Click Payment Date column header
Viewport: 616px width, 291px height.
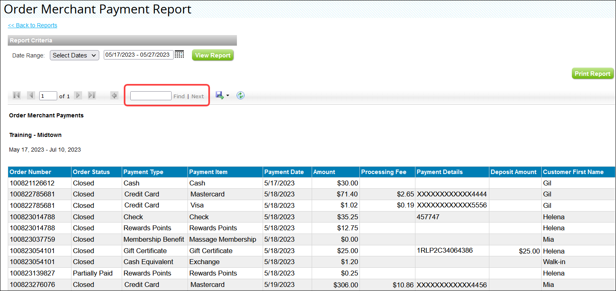[287, 172]
